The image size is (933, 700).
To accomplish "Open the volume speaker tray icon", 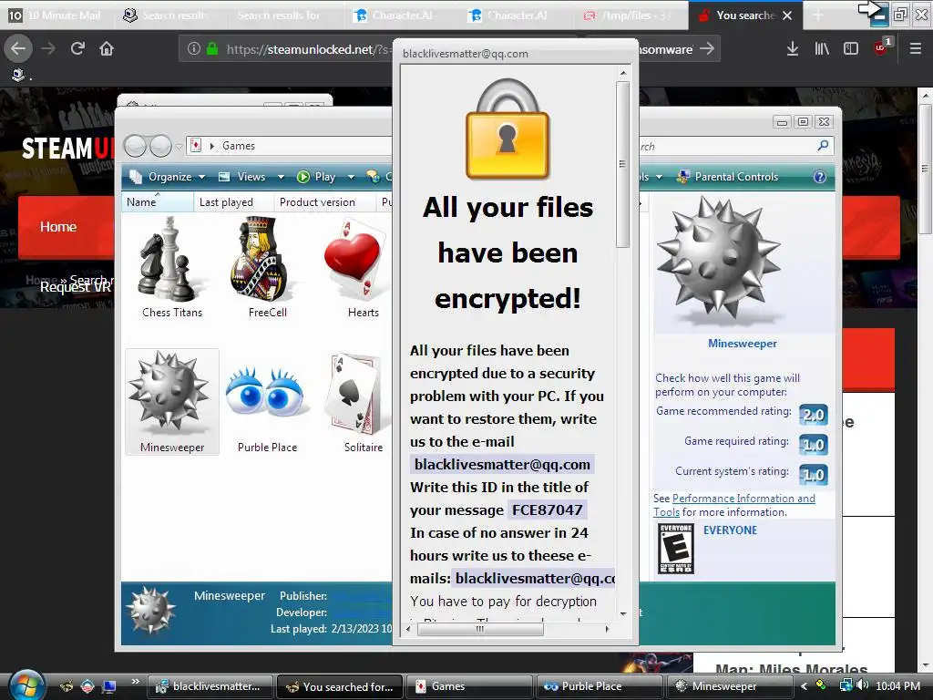I will (x=863, y=685).
